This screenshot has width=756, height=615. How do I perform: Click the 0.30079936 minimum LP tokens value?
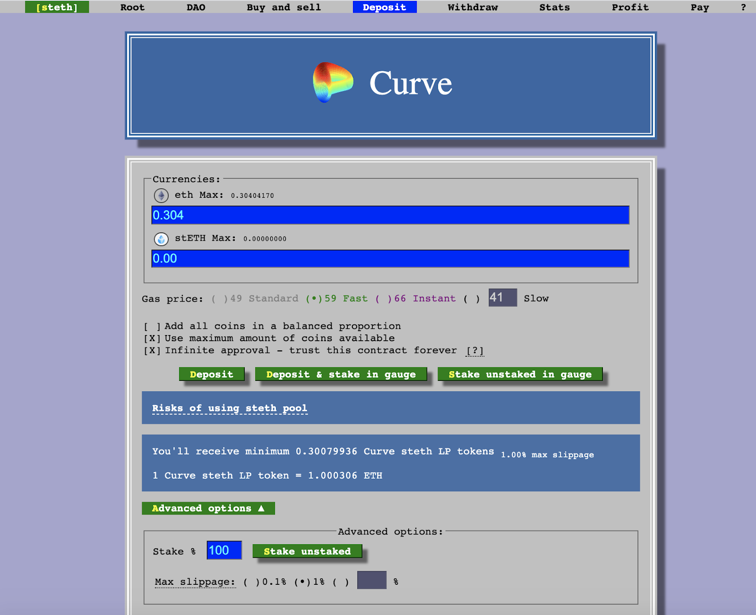point(326,452)
